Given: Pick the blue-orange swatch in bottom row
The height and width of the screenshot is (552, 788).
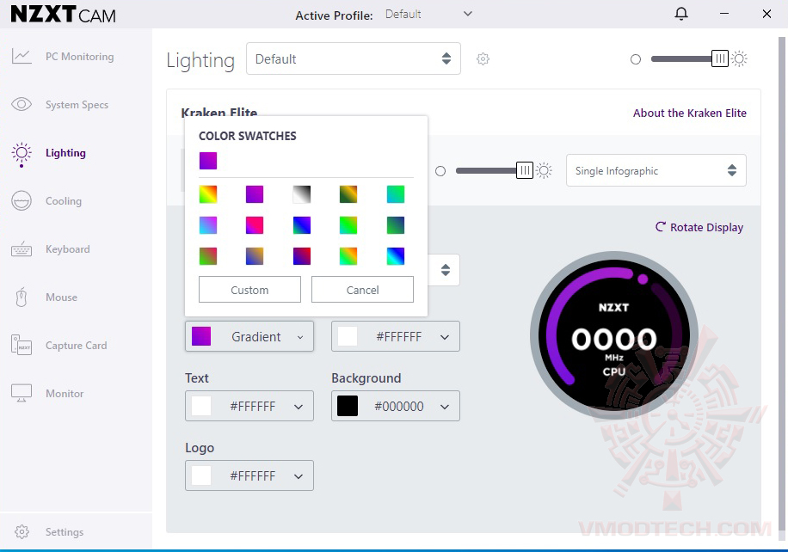Looking at the screenshot, I should [255, 256].
